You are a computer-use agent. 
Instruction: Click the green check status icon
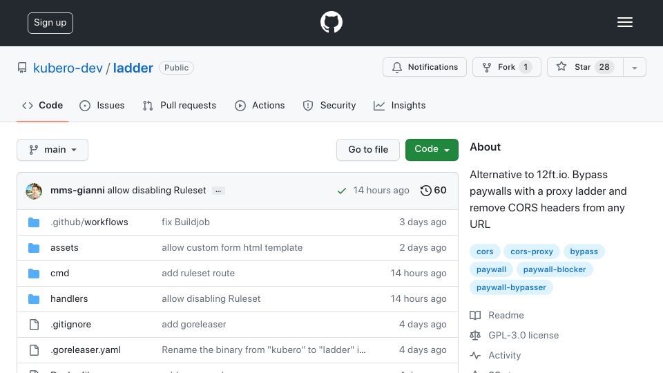(342, 191)
